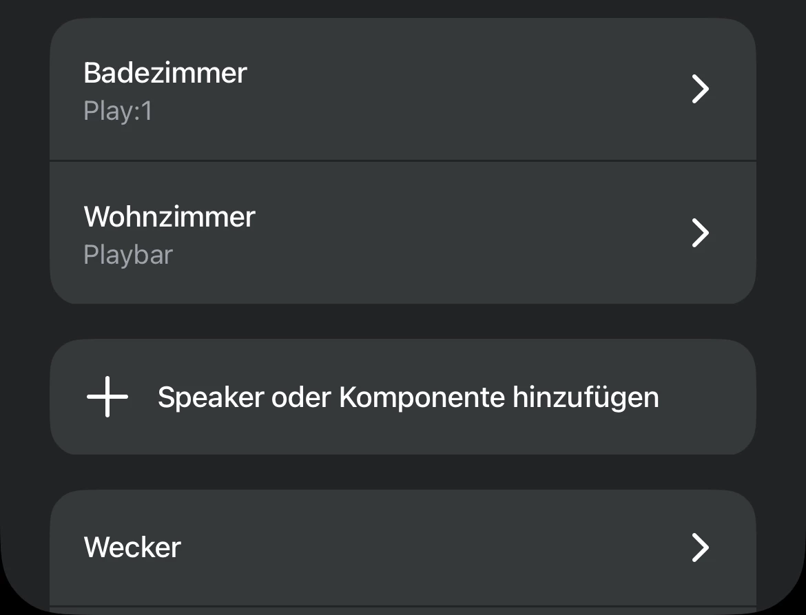This screenshot has height=615, width=806.
Task: Choose the Badezimmer Play:1 list row
Action: [x=403, y=90]
